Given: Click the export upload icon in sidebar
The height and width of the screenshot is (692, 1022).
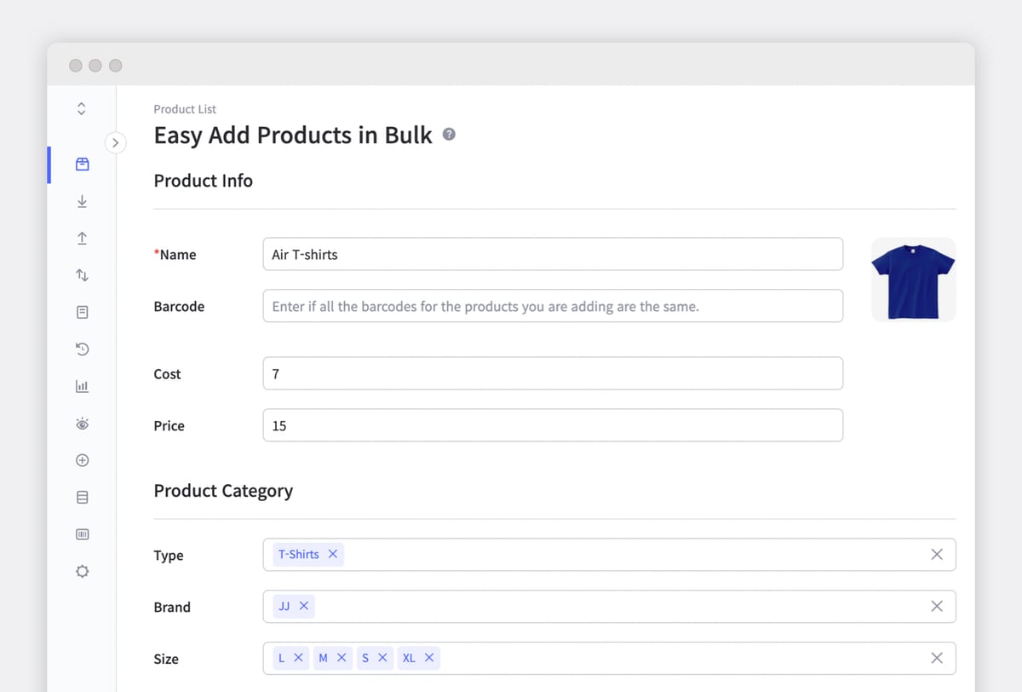Looking at the screenshot, I should pos(82,238).
